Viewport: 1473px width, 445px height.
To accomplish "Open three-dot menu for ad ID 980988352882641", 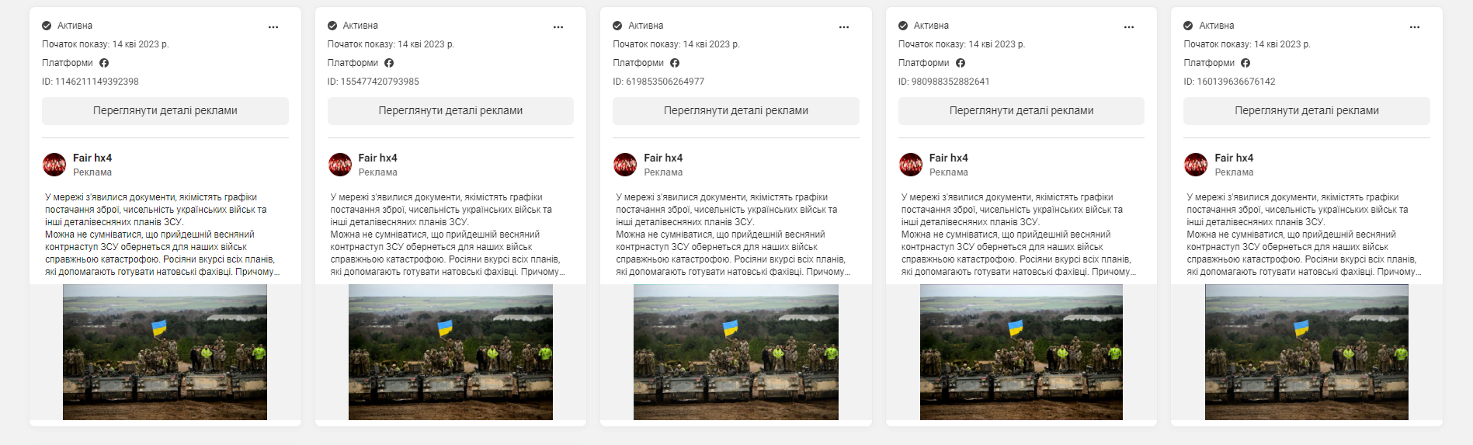I will (1129, 26).
